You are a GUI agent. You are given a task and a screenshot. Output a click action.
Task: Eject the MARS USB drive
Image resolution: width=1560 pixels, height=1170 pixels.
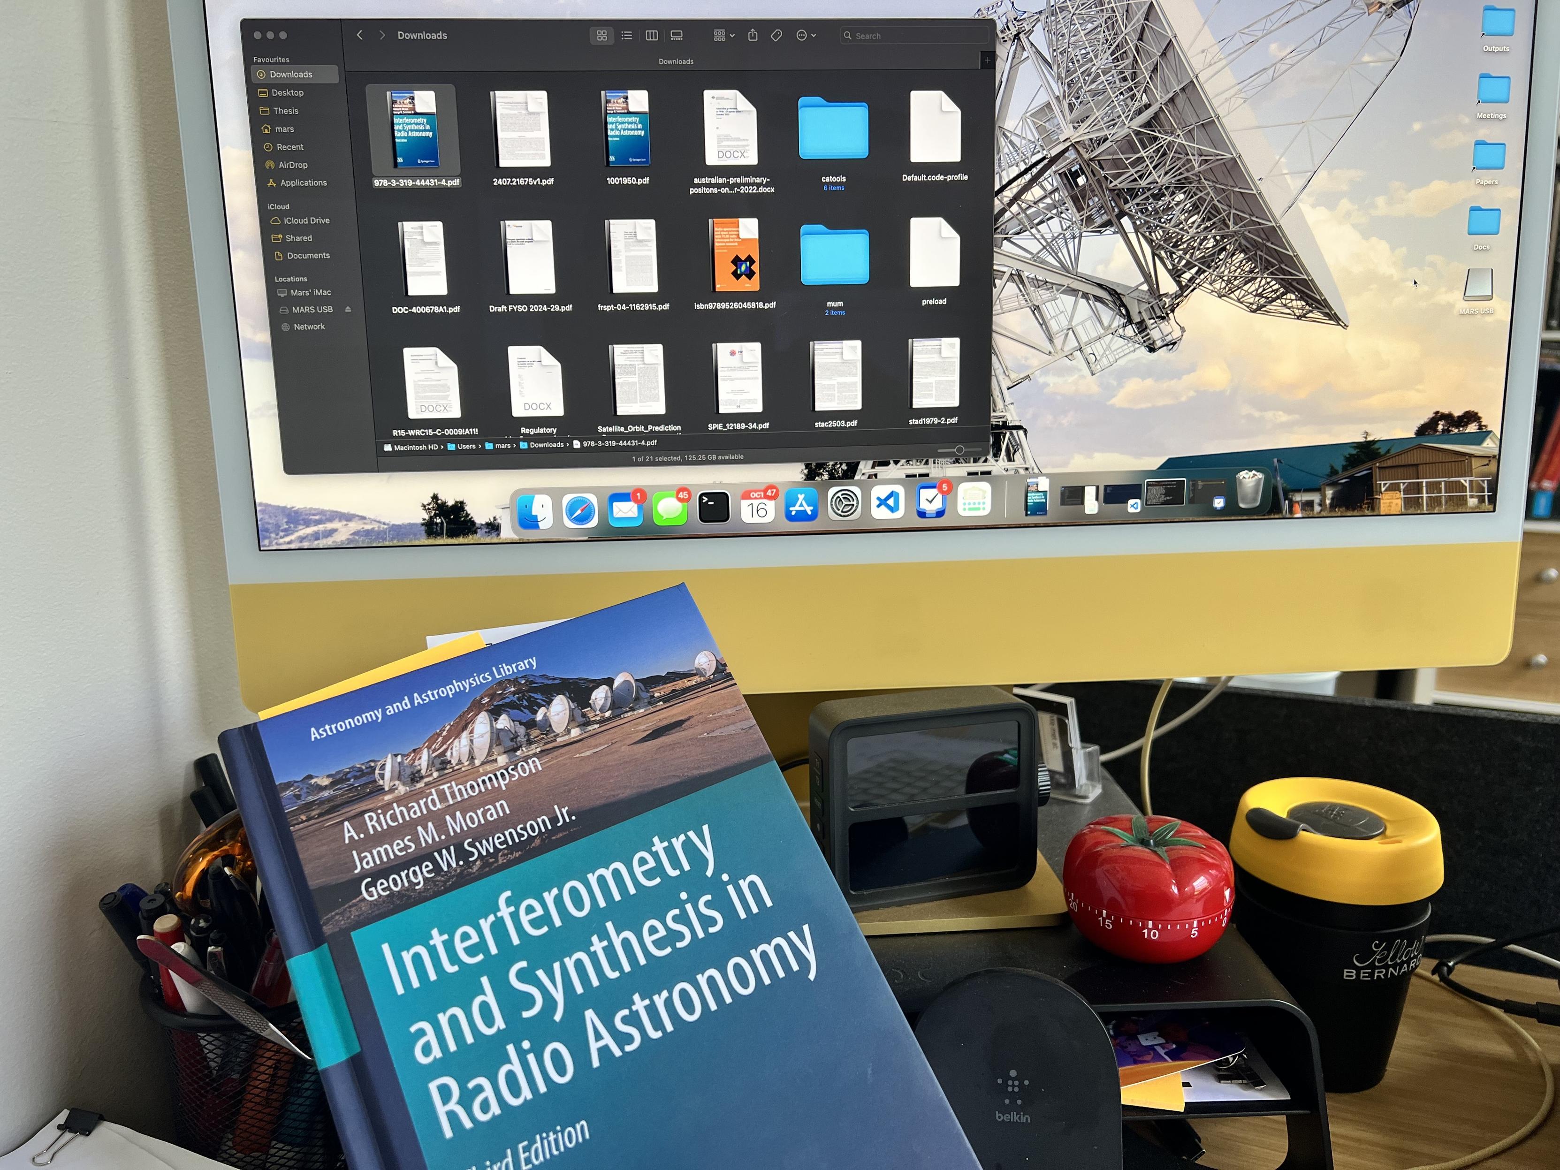[348, 309]
